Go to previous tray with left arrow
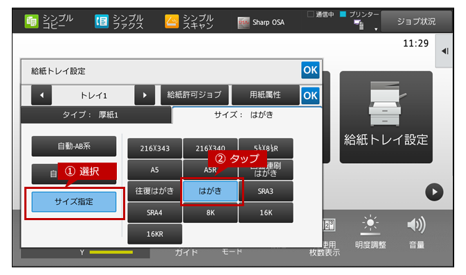Image resolution: width=466 pixels, height=275 pixels. [x=42, y=95]
